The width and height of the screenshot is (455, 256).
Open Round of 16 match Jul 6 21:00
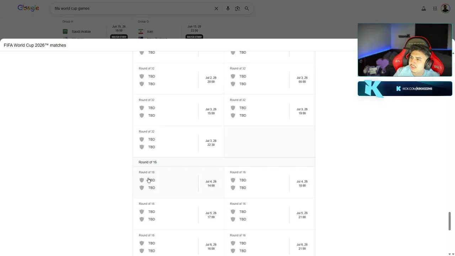pos(269,246)
